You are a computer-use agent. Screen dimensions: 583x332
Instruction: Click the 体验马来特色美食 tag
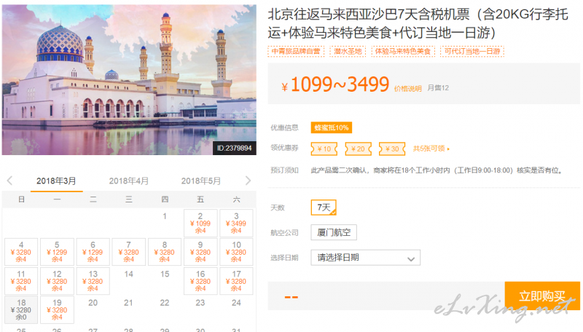coord(403,51)
